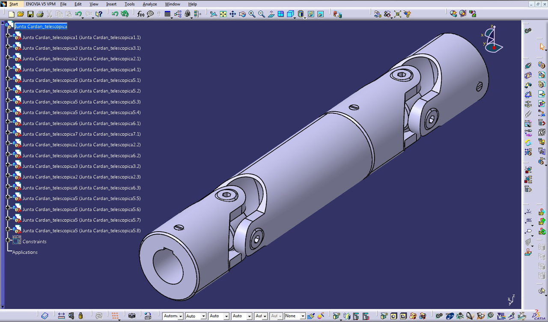This screenshot has width=548, height=322.
Task: Swap visible space icon
Action: pyautogui.click(x=321, y=14)
